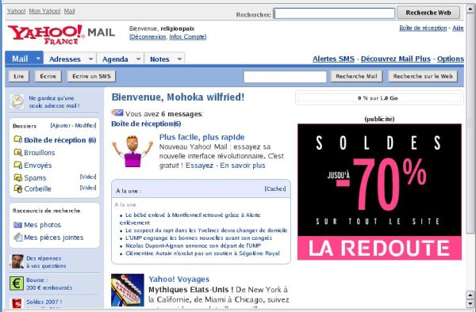Open the Notes tab dropdown arrow

click(x=179, y=59)
